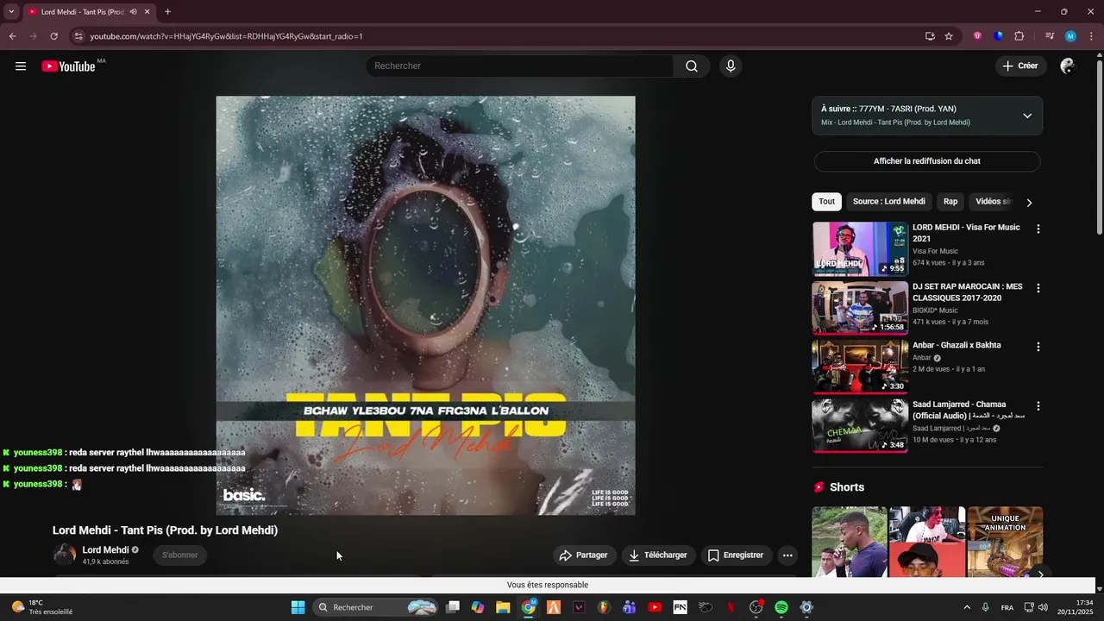The height and width of the screenshot is (621, 1104).
Task: Open the UNIQUE ANIMATION short
Action: (x=1005, y=542)
